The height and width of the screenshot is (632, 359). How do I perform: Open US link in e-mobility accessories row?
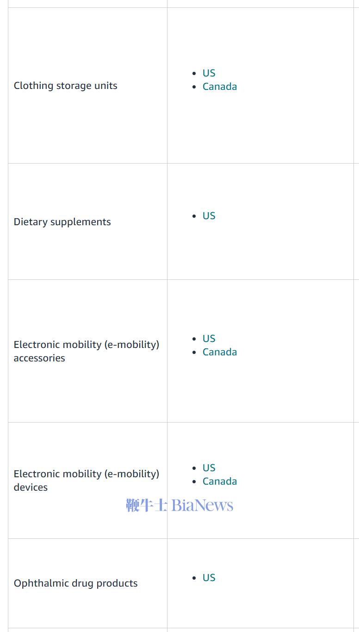tap(209, 339)
